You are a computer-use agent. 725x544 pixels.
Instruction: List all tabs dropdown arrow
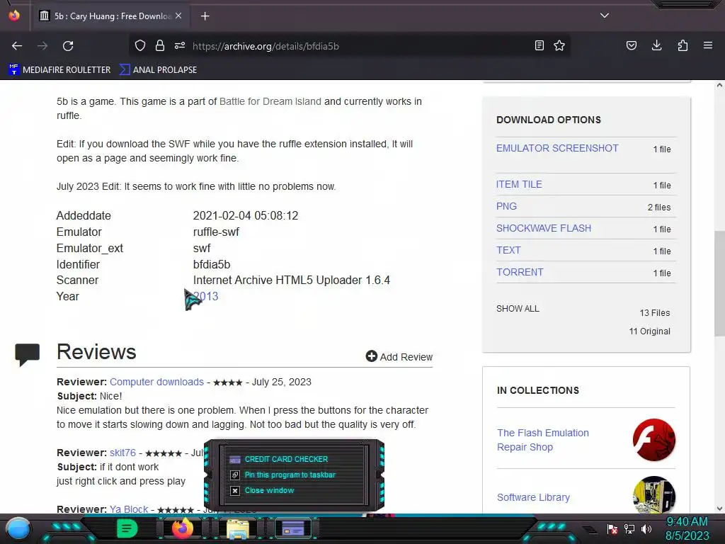click(605, 16)
